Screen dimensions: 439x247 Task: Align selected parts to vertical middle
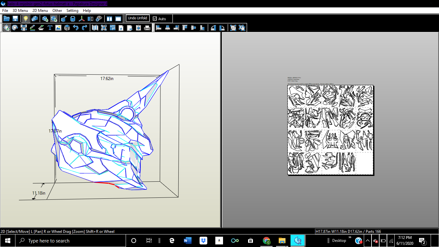click(x=193, y=28)
